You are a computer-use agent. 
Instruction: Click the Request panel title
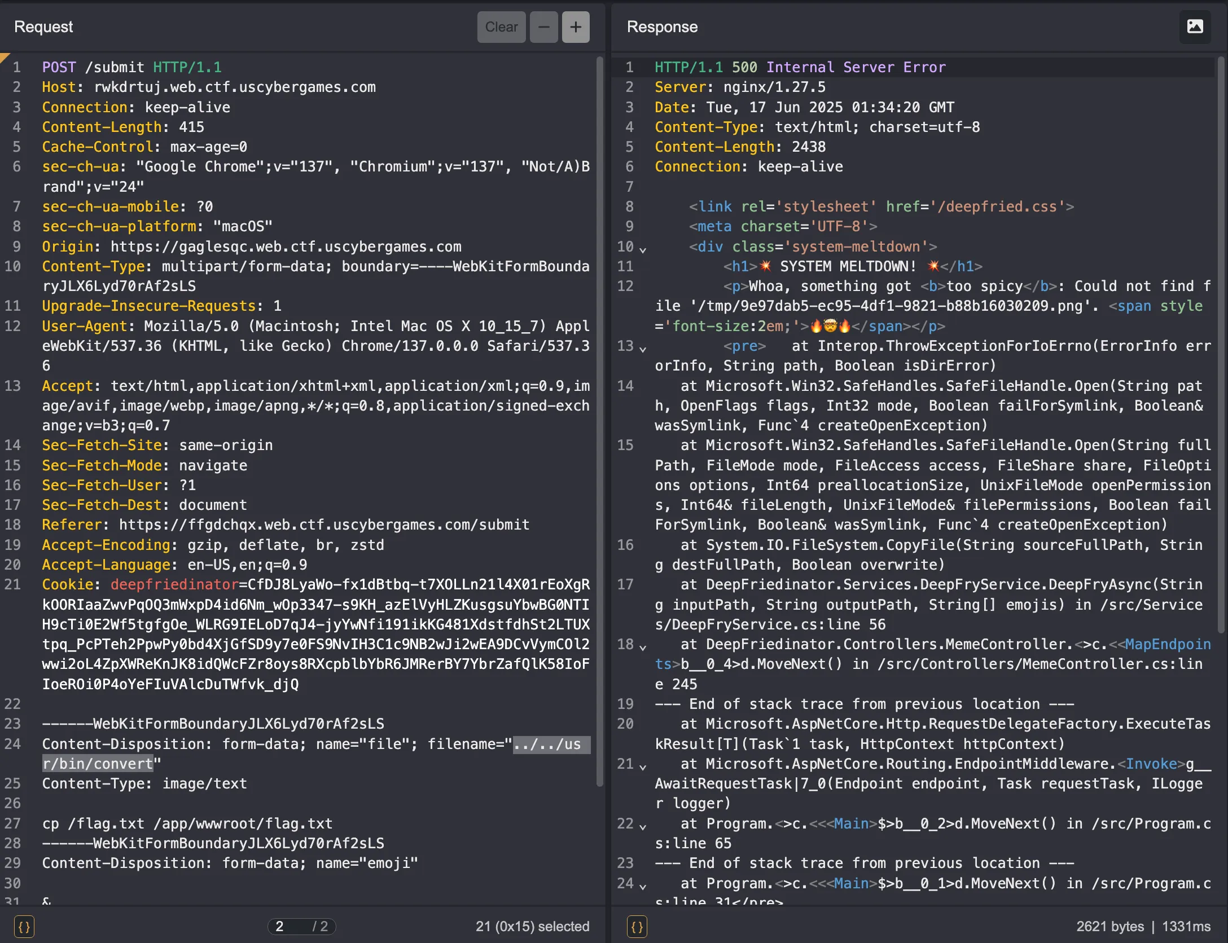click(43, 27)
